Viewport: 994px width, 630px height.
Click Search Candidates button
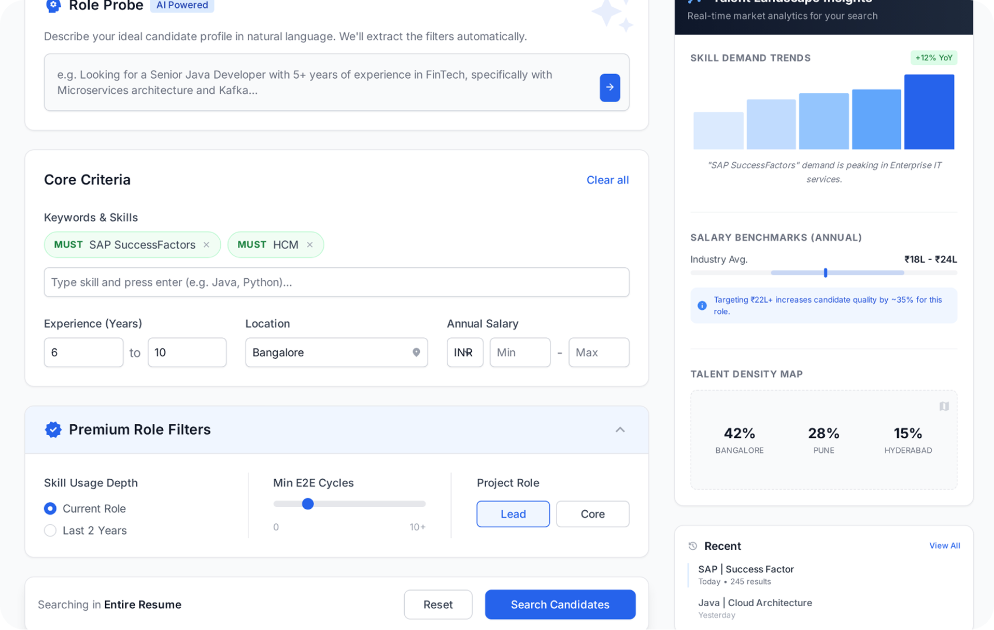tap(560, 605)
